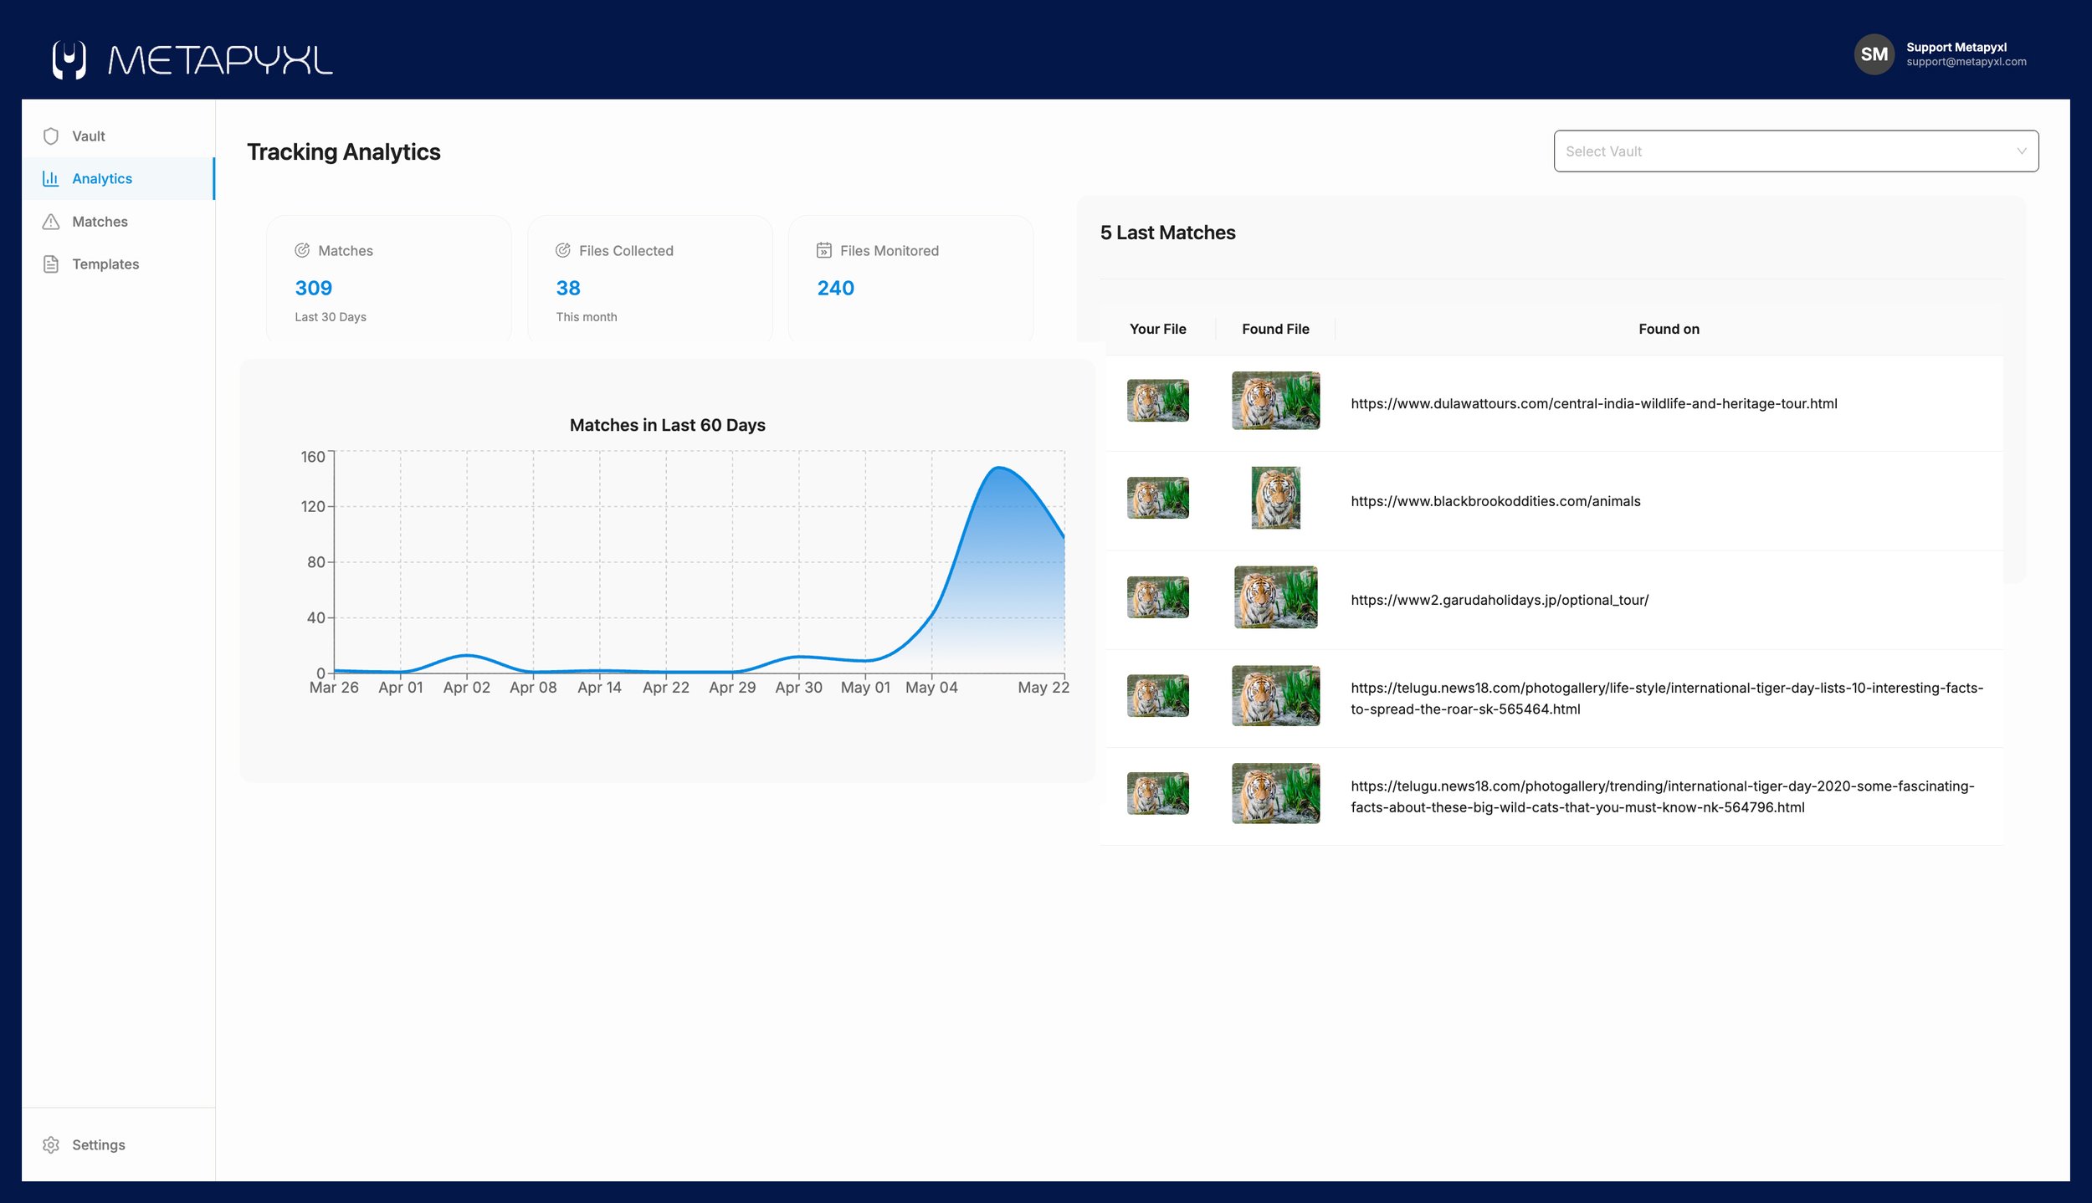Click the Files Collected target icon

(563, 250)
